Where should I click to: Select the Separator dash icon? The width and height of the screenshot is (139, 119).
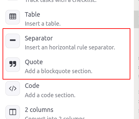[13, 41]
